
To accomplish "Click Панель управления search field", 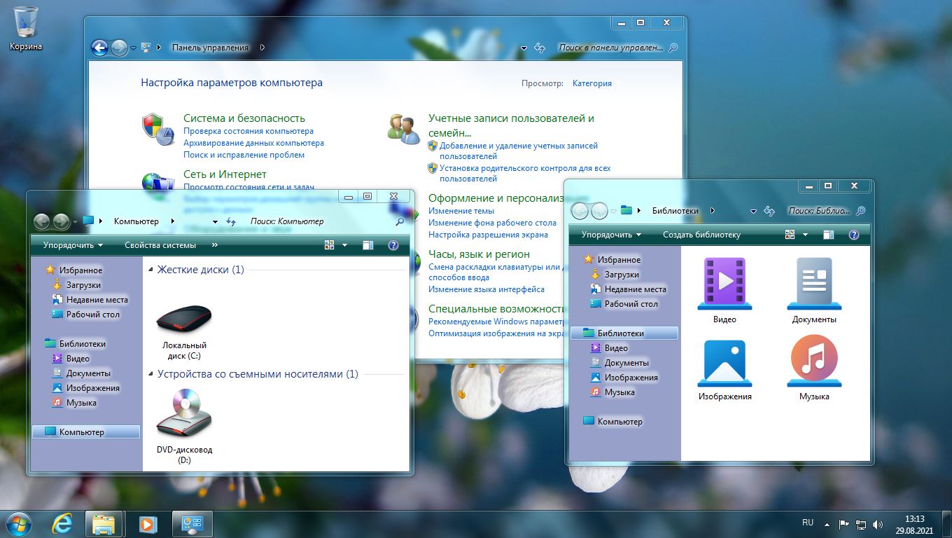I will [611, 48].
